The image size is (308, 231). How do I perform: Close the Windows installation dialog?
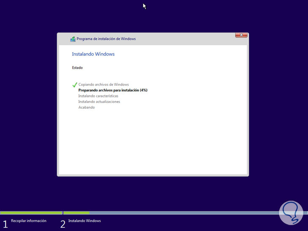click(x=241, y=35)
